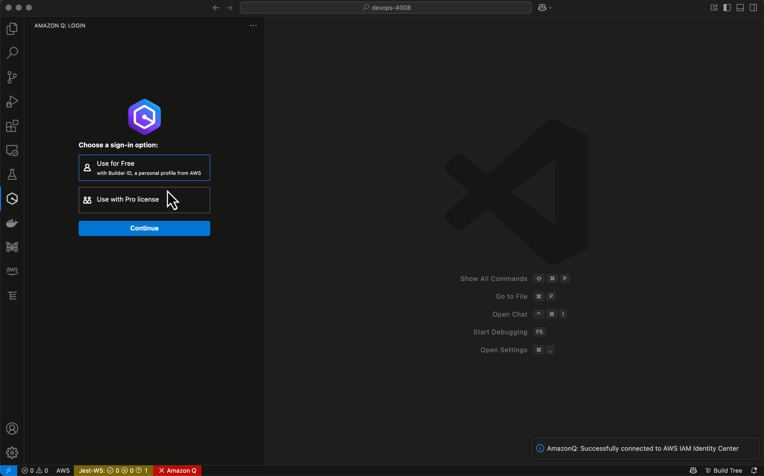Select Use for Free sign-in option
Screen dimensions: 764x476
click(x=144, y=168)
